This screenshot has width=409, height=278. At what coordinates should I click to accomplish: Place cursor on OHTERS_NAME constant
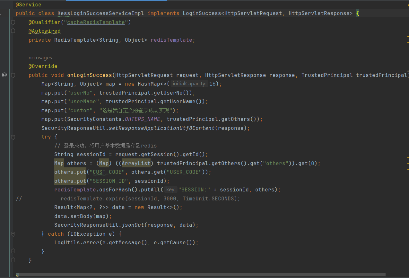click(x=142, y=119)
